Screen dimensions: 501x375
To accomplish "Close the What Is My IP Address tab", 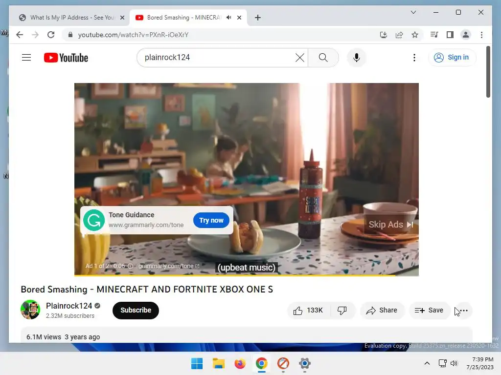I will (x=122, y=18).
